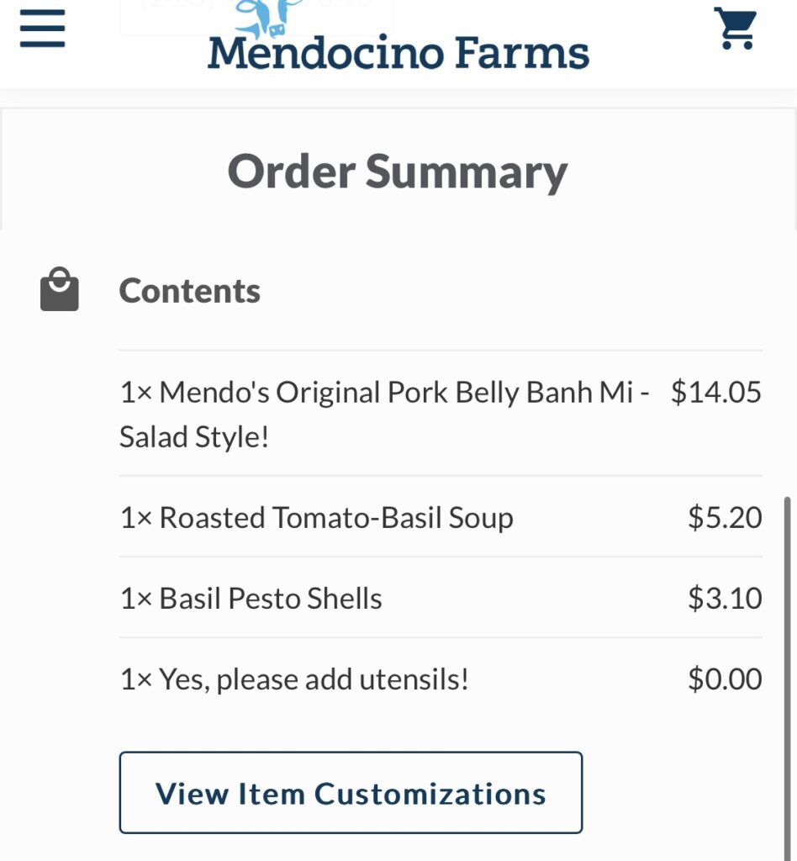Click the Contents section label

point(190,291)
